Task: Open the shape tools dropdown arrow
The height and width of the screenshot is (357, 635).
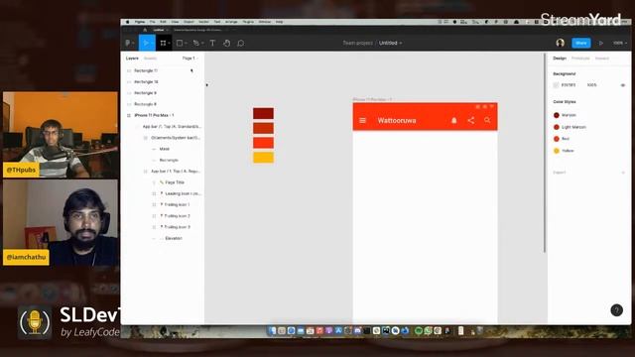Action: coord(186,44)
